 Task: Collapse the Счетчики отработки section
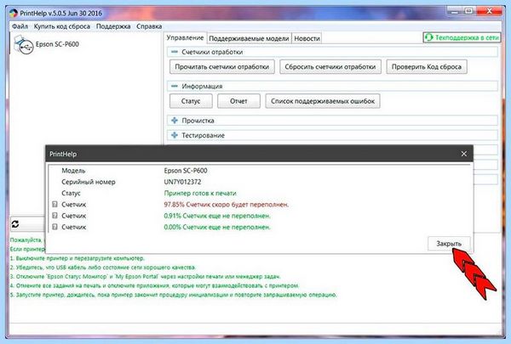click(x=175, y=52)
